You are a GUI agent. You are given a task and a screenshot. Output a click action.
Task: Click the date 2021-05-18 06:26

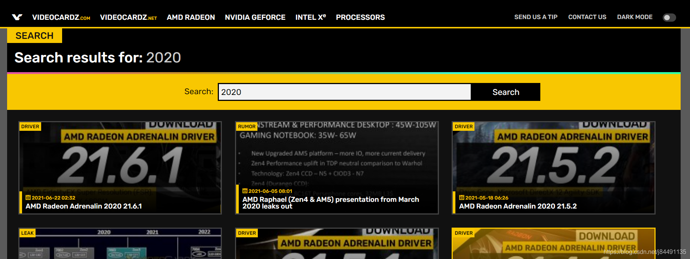487,198
